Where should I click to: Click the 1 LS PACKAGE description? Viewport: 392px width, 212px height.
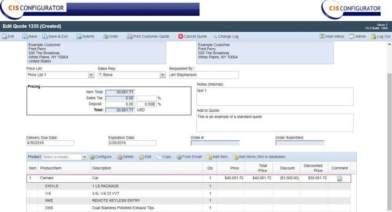pyautogui.click(x=105, y=186)
